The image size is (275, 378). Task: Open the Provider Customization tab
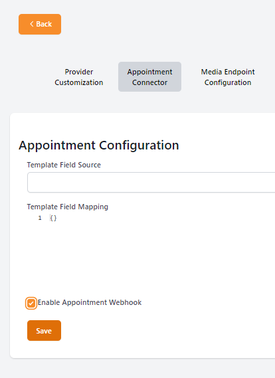tap(79, 77)
